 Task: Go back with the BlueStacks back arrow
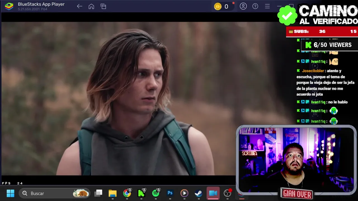point(80,6)
